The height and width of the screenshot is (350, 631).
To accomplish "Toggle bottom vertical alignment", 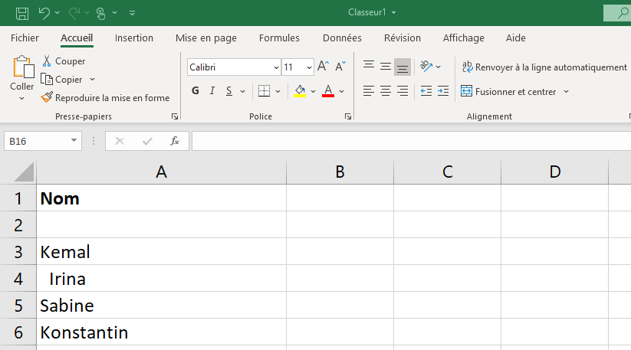I will point(403,67).
